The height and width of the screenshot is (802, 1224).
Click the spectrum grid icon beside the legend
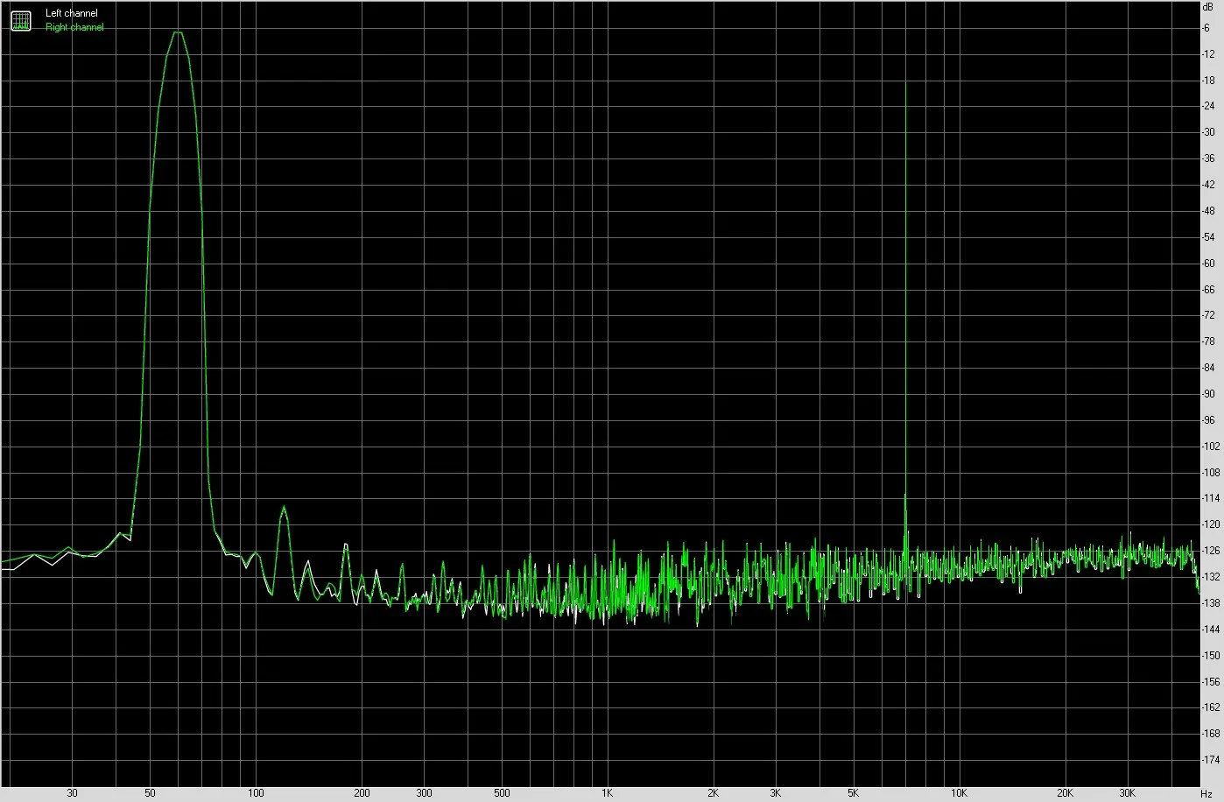click(20, 20)
